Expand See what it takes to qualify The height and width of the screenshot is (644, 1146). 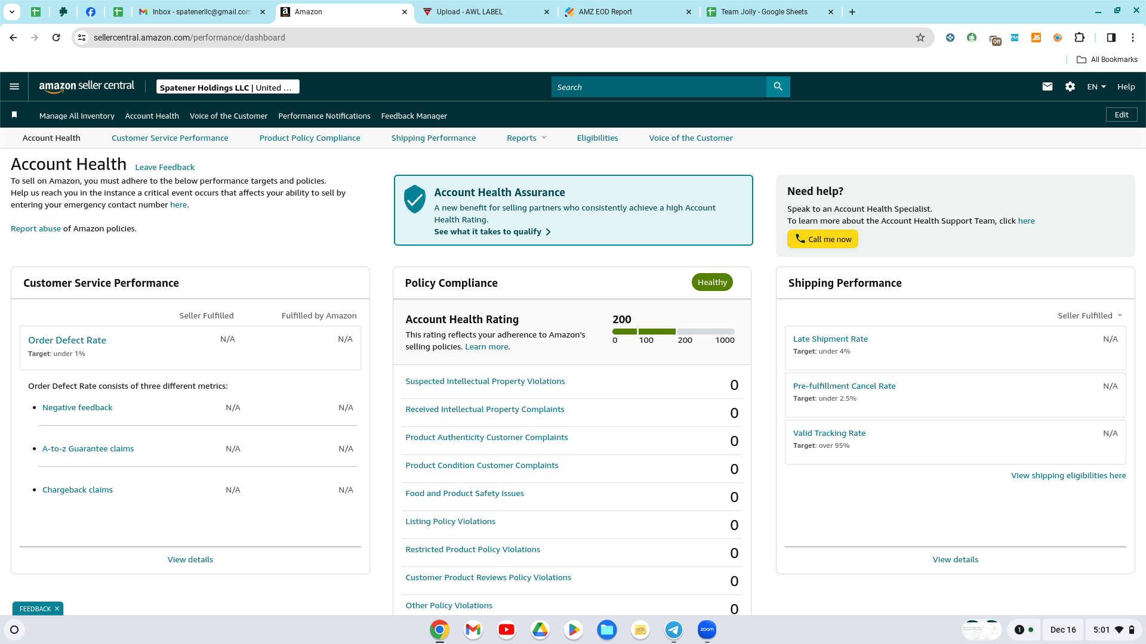[x=492, y=231]
